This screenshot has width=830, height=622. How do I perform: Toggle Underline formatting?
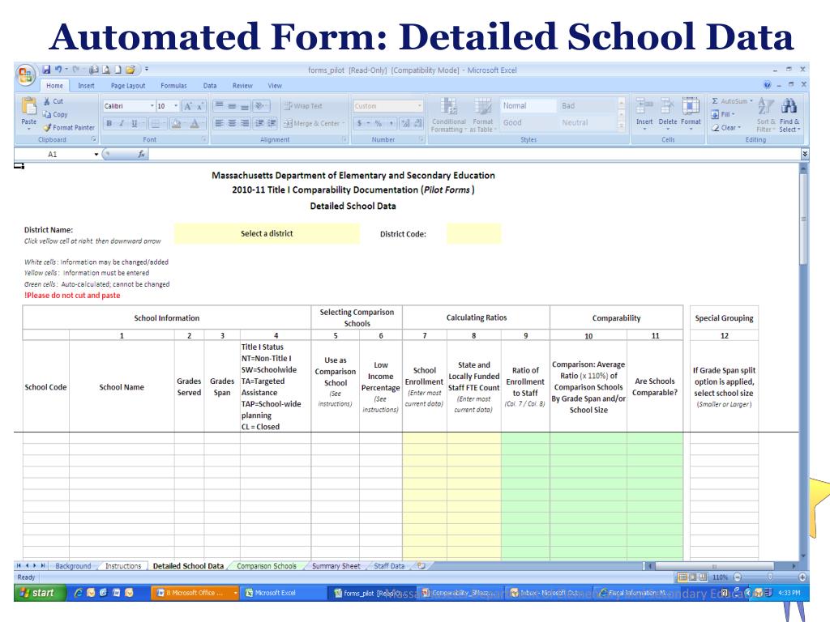pos(135,123)
